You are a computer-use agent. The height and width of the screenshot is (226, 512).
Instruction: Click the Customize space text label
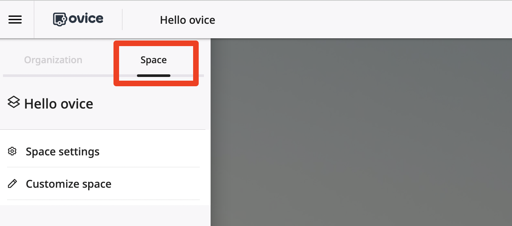68,184
